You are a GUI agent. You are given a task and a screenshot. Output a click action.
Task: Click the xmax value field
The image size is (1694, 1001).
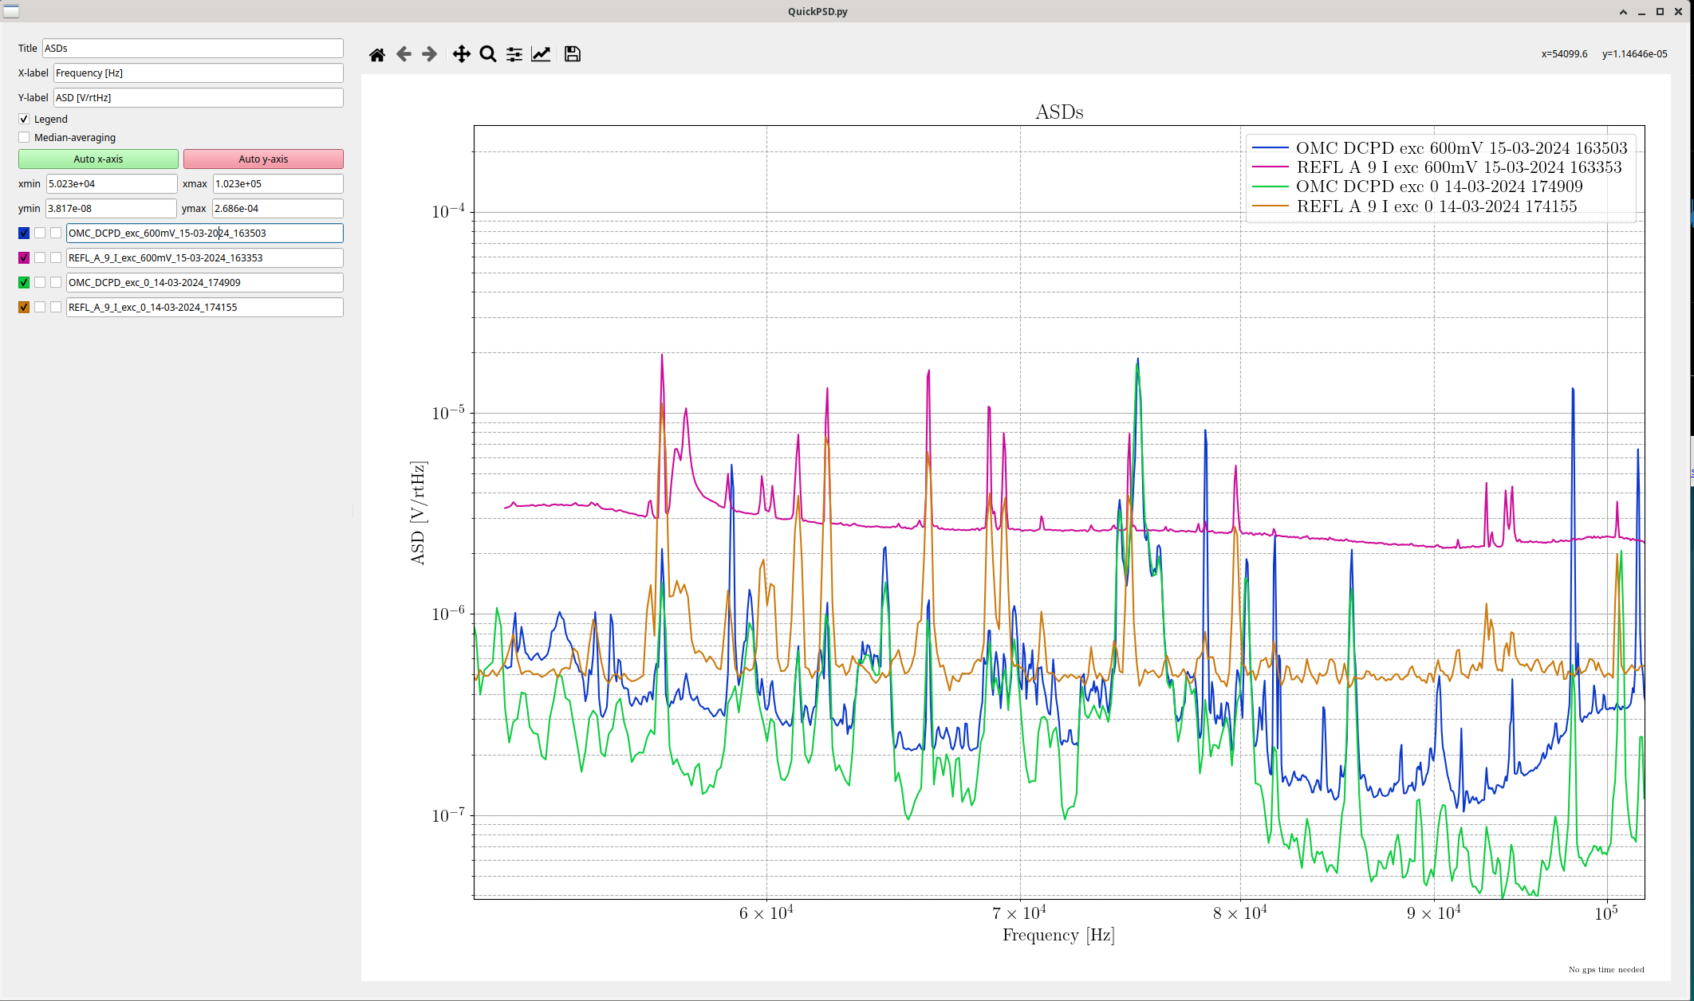pos(278,183)
